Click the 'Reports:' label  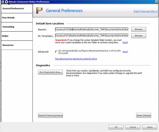(x=42, y=30)
